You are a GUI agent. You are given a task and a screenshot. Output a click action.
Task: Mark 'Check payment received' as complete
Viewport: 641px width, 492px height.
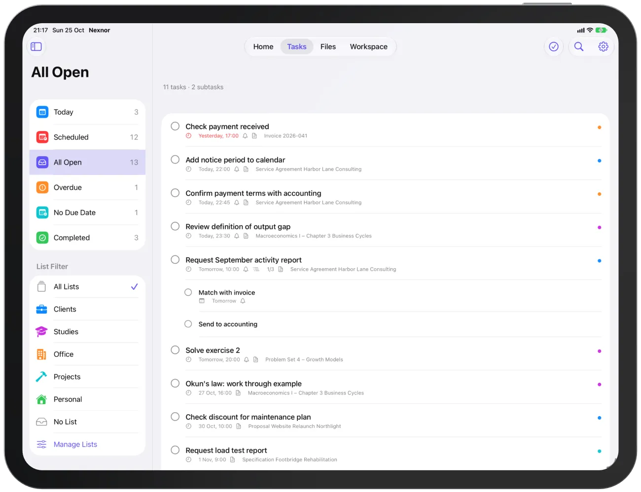coord(175,126)
